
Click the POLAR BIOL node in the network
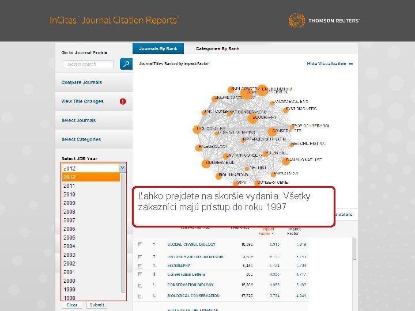click(x=266, y=154)
